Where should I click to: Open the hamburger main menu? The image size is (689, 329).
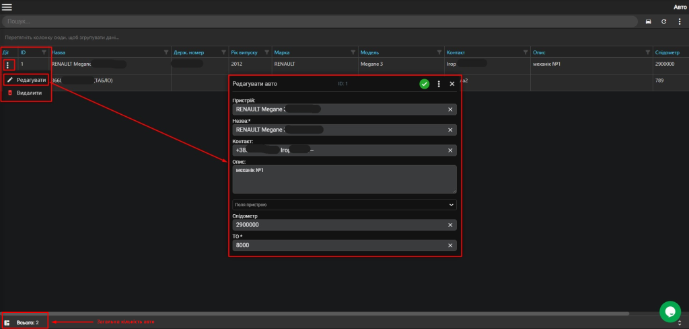pyautogui.click(x=7, y=7)
